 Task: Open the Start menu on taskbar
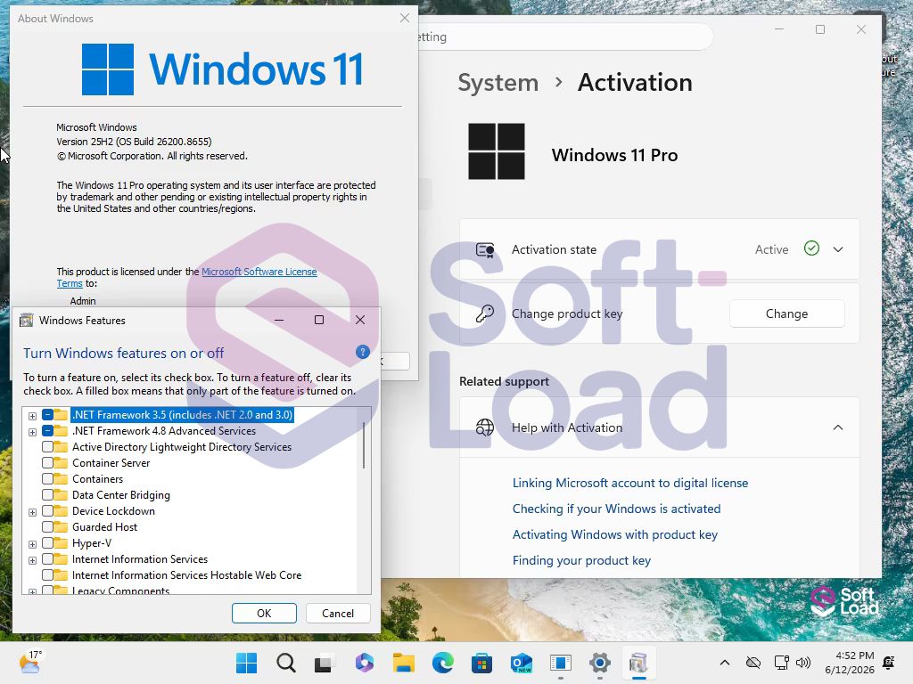(x=246, y=663)
